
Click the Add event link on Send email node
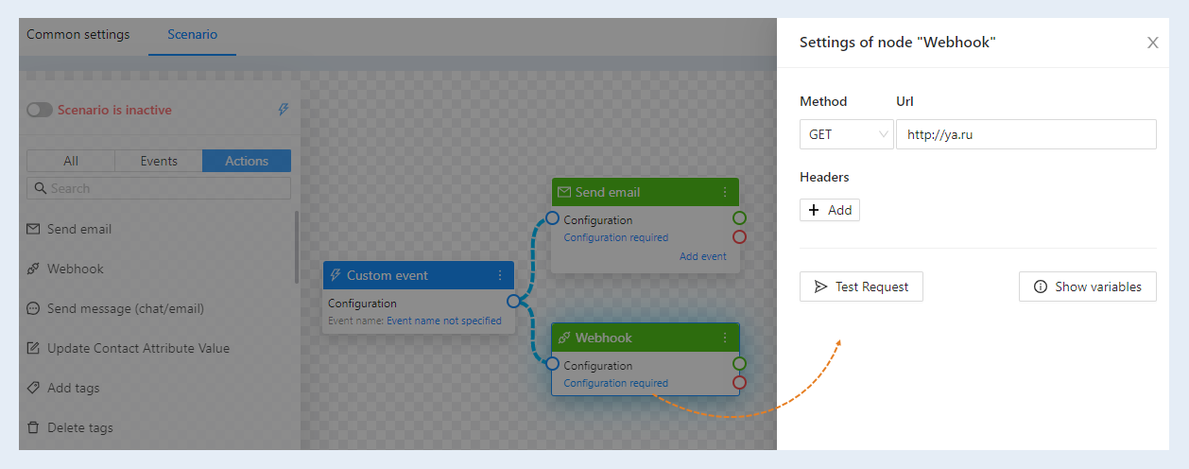[x=703, y=256]
